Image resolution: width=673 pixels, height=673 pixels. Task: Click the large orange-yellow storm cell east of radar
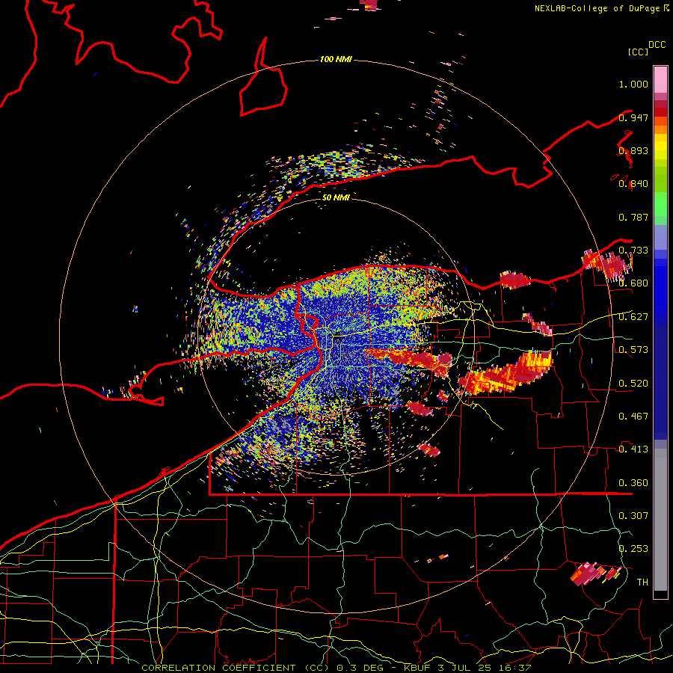(x=506, y=372)
